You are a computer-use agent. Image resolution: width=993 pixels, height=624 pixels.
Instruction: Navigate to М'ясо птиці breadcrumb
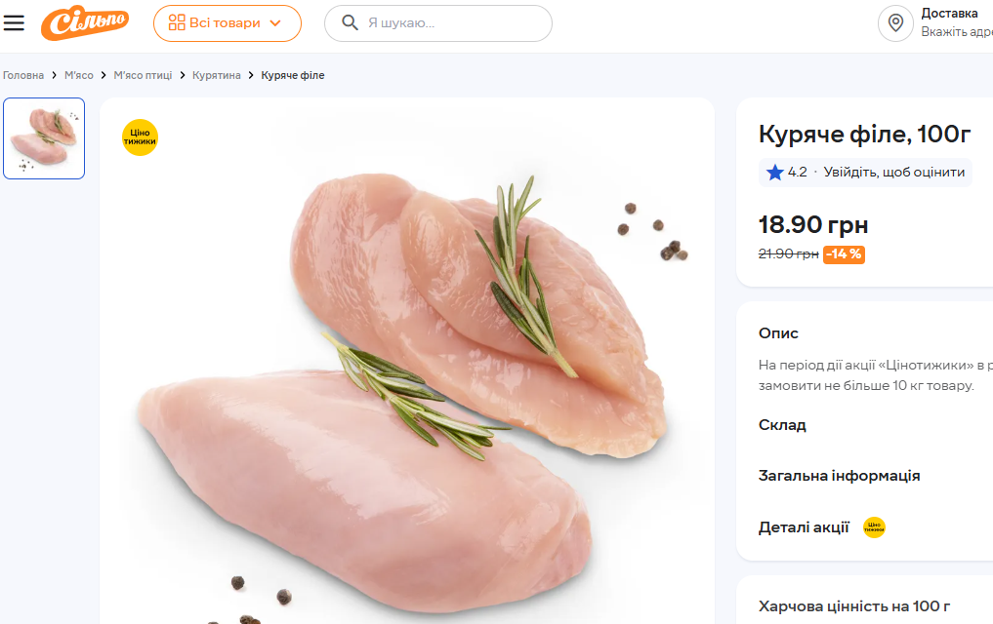point(143,75)
